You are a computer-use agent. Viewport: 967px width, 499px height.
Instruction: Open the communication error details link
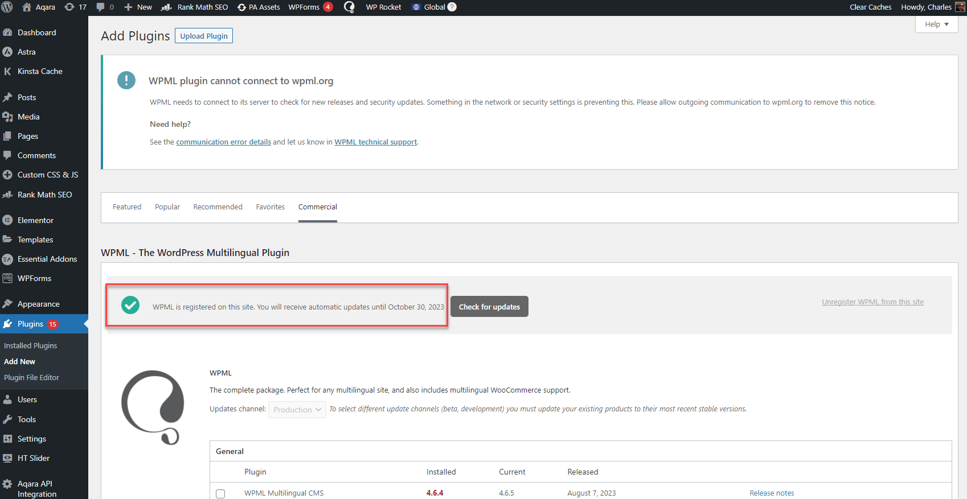tap(223, 142)
